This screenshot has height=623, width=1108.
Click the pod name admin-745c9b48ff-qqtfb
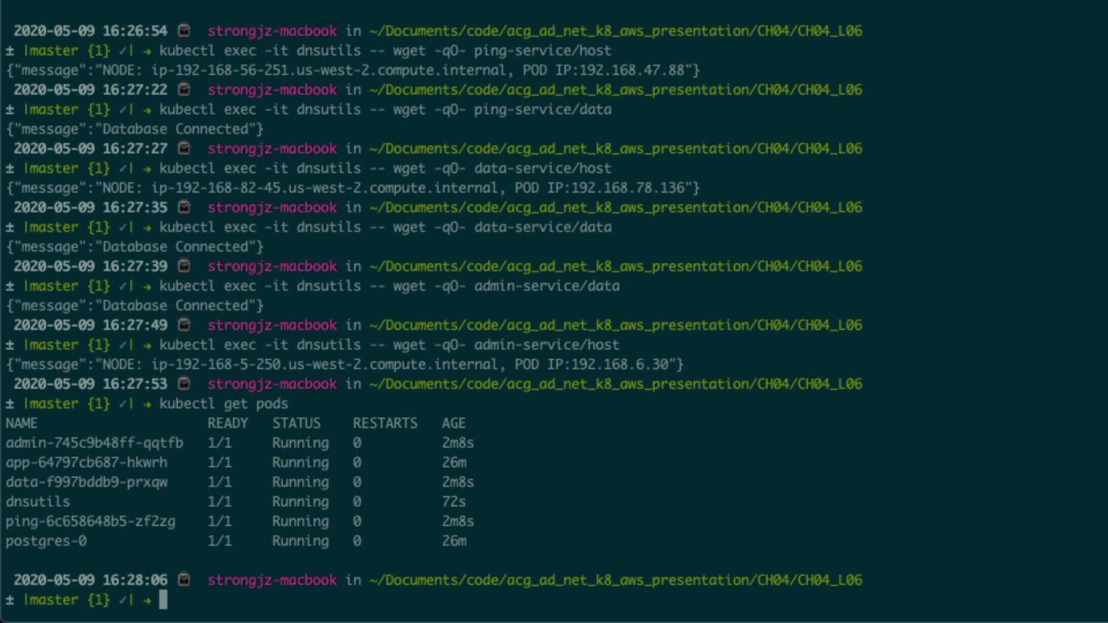[95, 443]
